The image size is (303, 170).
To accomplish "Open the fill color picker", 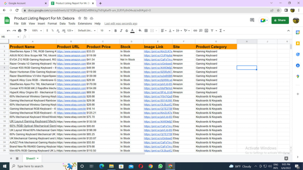I will coord(140,31).
